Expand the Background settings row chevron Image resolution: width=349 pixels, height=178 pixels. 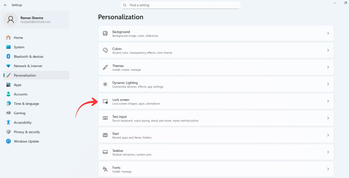[328, 33]
